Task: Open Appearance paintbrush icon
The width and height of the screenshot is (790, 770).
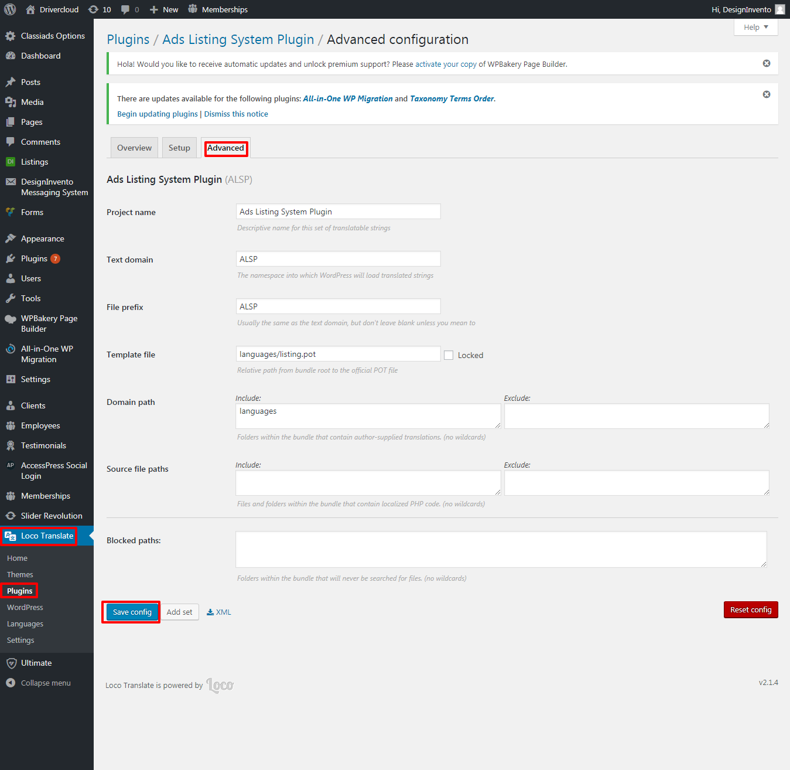Action: point(11,239)
